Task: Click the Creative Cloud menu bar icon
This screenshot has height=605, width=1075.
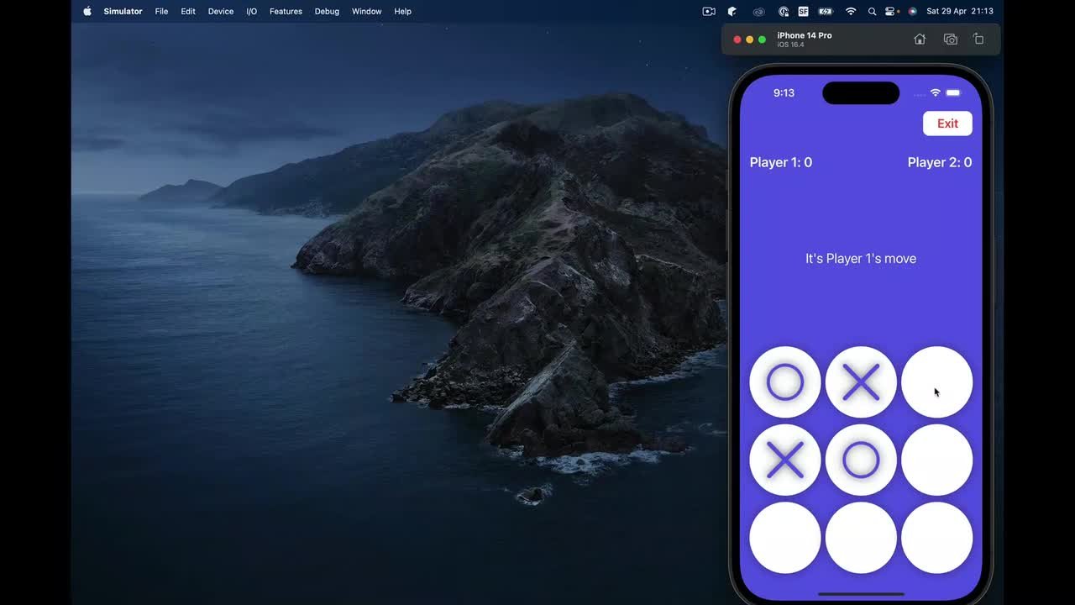Action: [758, 11]
